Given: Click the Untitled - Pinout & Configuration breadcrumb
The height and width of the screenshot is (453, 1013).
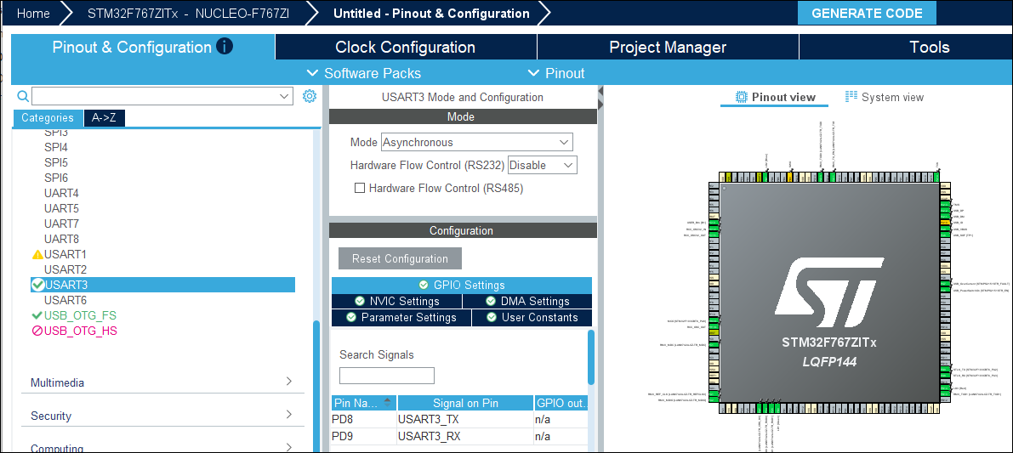Looking at the screenshot, I should click(x=431, y=14).
